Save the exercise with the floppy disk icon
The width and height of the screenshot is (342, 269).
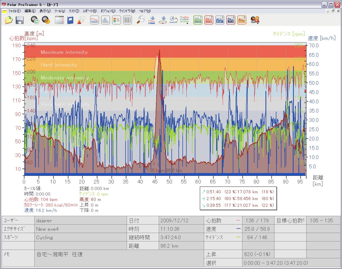(x=19, y=20)
